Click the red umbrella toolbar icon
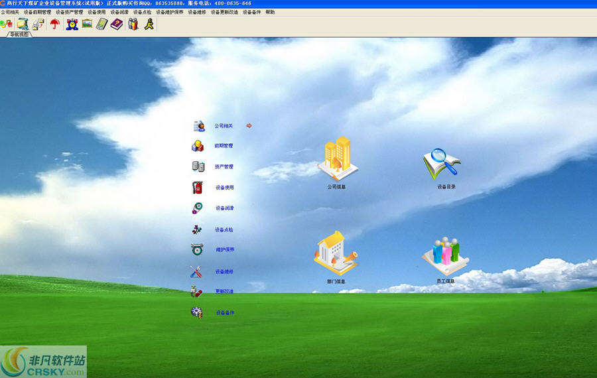Screen dimensions: 597x378 [x=55, y=25]
